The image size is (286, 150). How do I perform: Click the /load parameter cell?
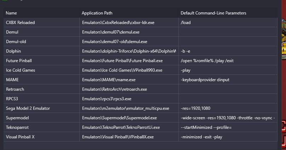coord(228,23)
